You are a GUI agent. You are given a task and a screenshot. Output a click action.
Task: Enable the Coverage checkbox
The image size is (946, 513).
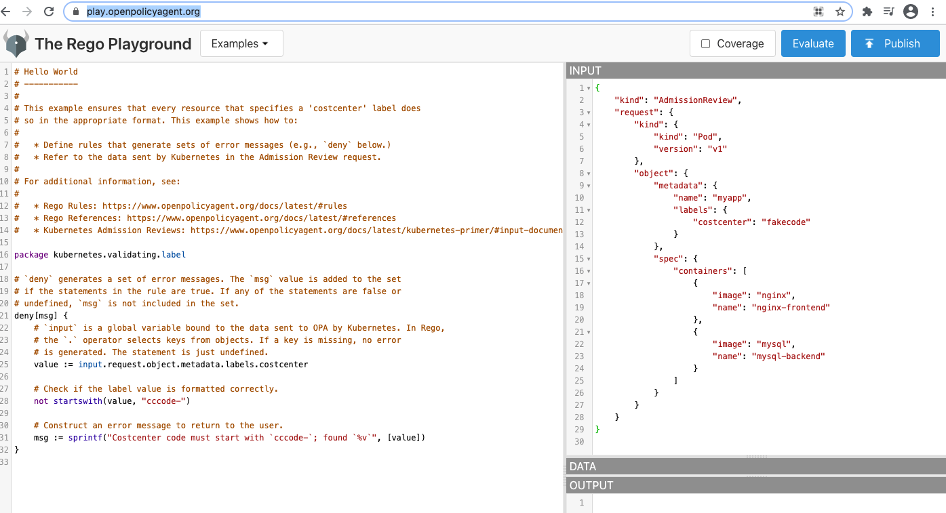pyautogui.click(x=705, y=44)
